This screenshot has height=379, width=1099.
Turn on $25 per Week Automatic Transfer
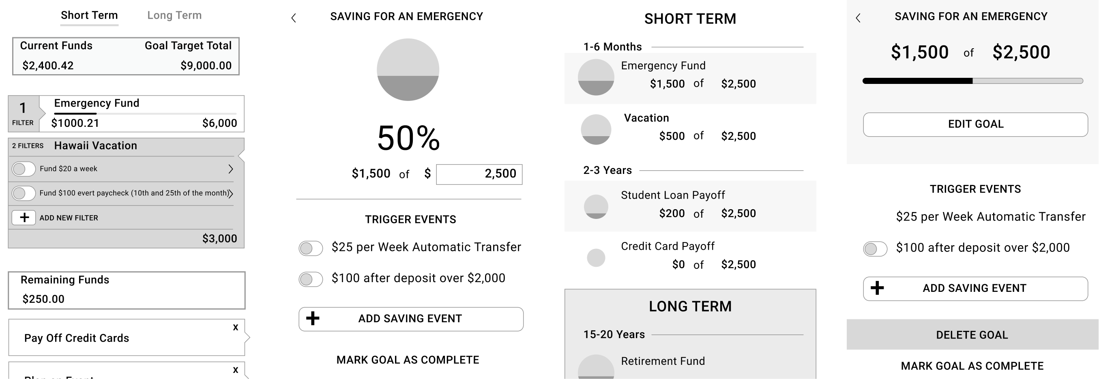[x=310, y=248]
